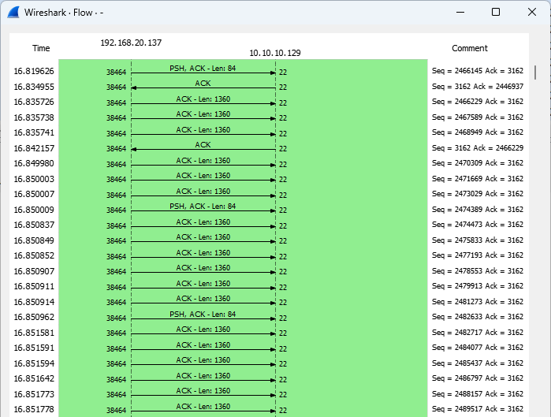The height and width of the screenshot is (417, 551).
Task: Click the comment Seq = 2466145 Ack = 3162
Action: tap(478, 71)
